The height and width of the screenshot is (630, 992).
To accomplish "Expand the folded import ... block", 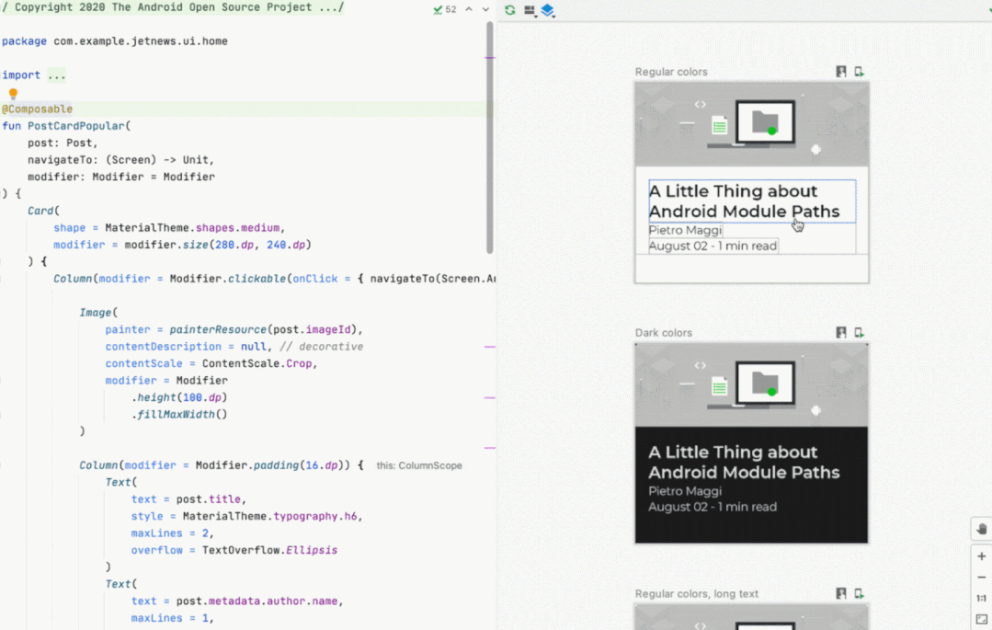I will pyautogui.click(x=56, y=75).
